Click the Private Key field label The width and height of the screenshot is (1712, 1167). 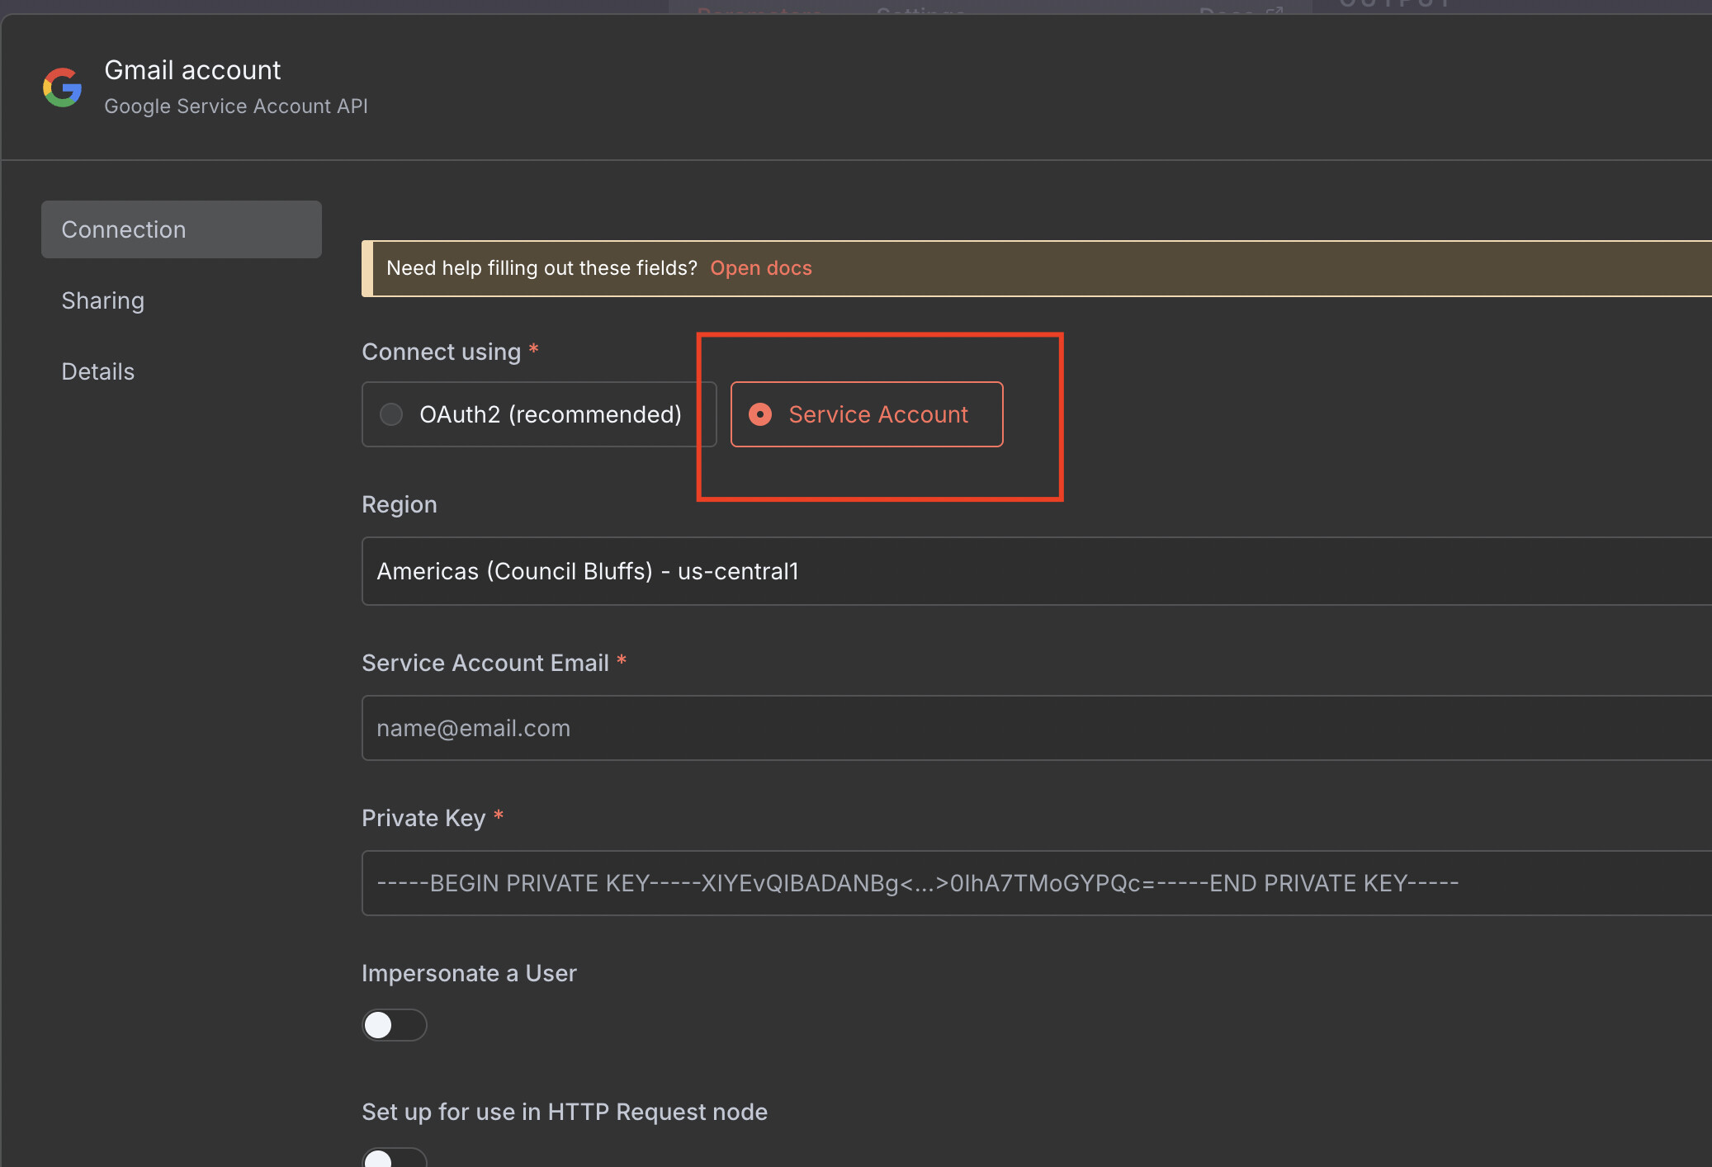click(423, 818)
